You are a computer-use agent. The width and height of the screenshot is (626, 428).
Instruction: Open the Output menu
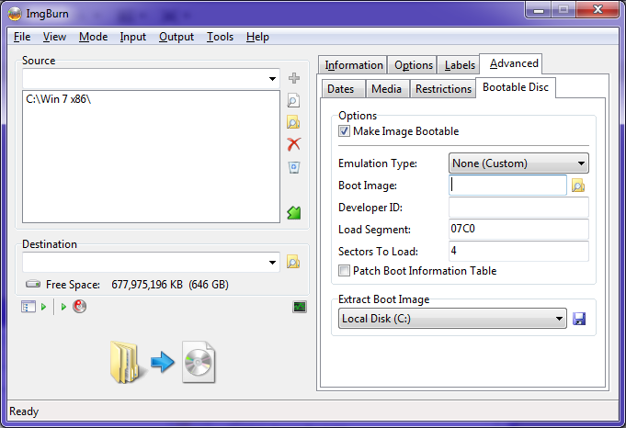coord(176,37)
